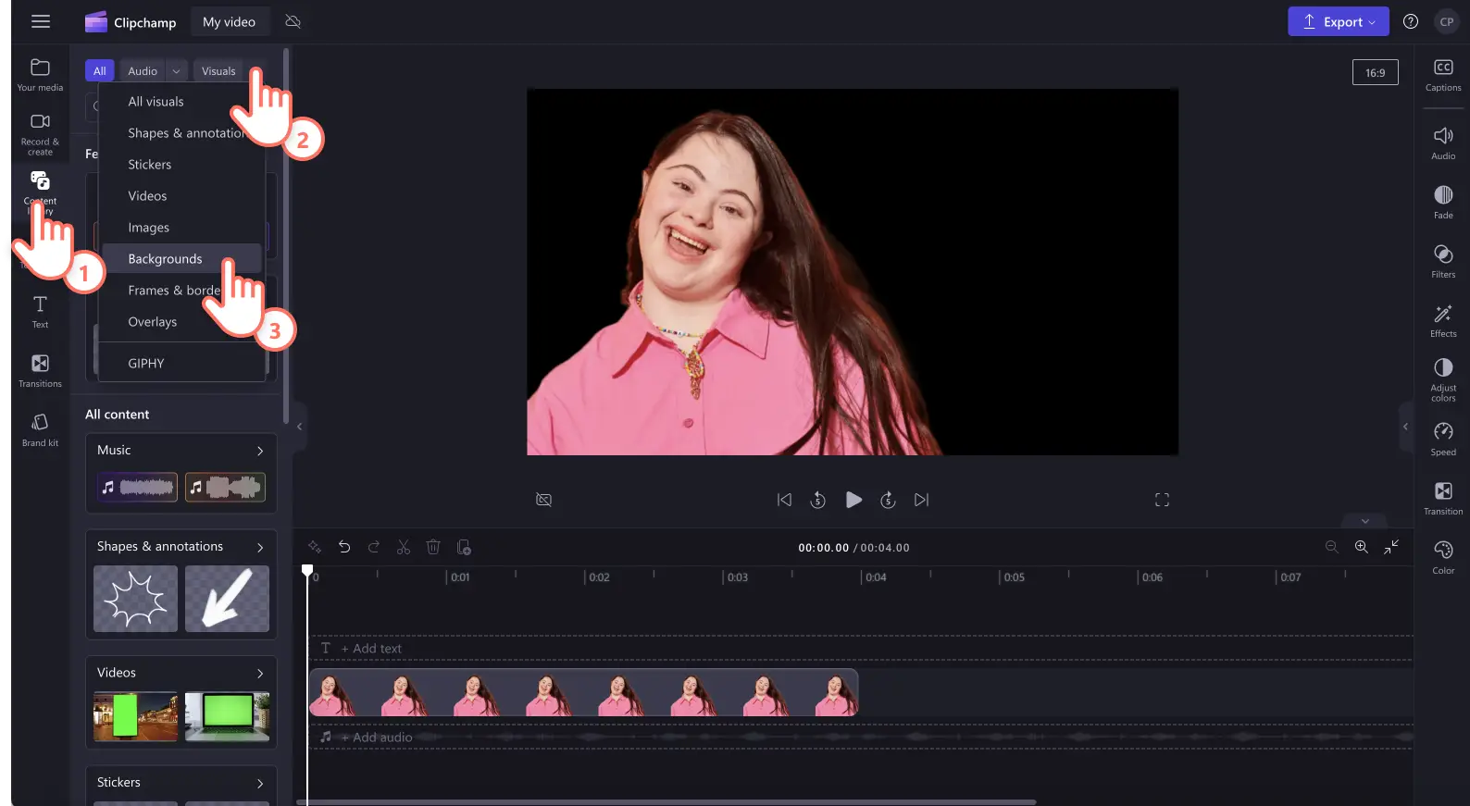
Task: Rename the My video title
Action: click(230, 21)
